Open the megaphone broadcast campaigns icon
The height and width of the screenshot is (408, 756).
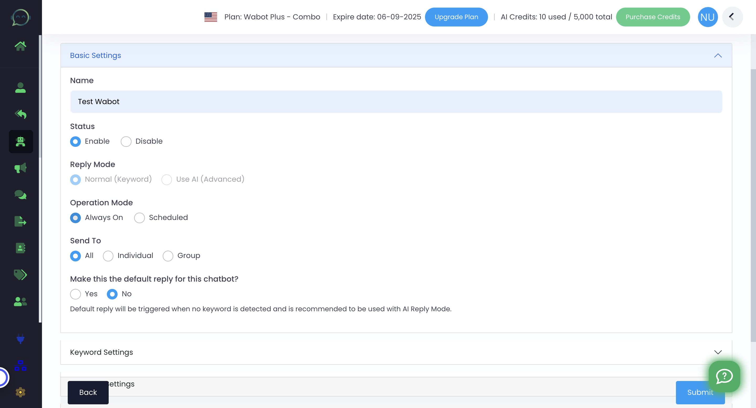[20, 168]
